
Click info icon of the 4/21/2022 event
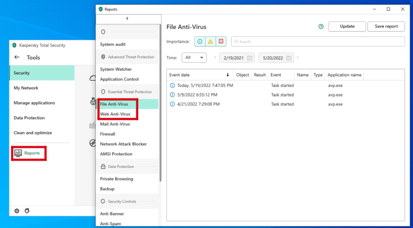[x=172, y=104]
